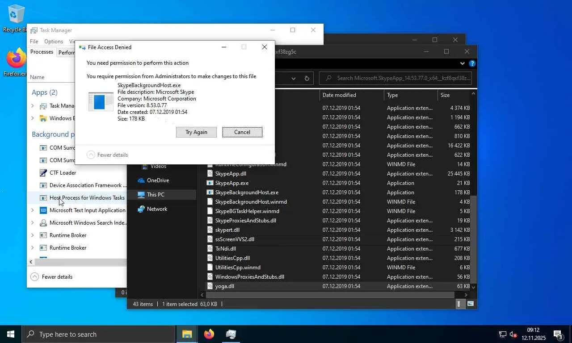Click Cancel in File Access Denied dialog
Image resolution: width=572 pixels, height=343 pixels.
[242, 132]
